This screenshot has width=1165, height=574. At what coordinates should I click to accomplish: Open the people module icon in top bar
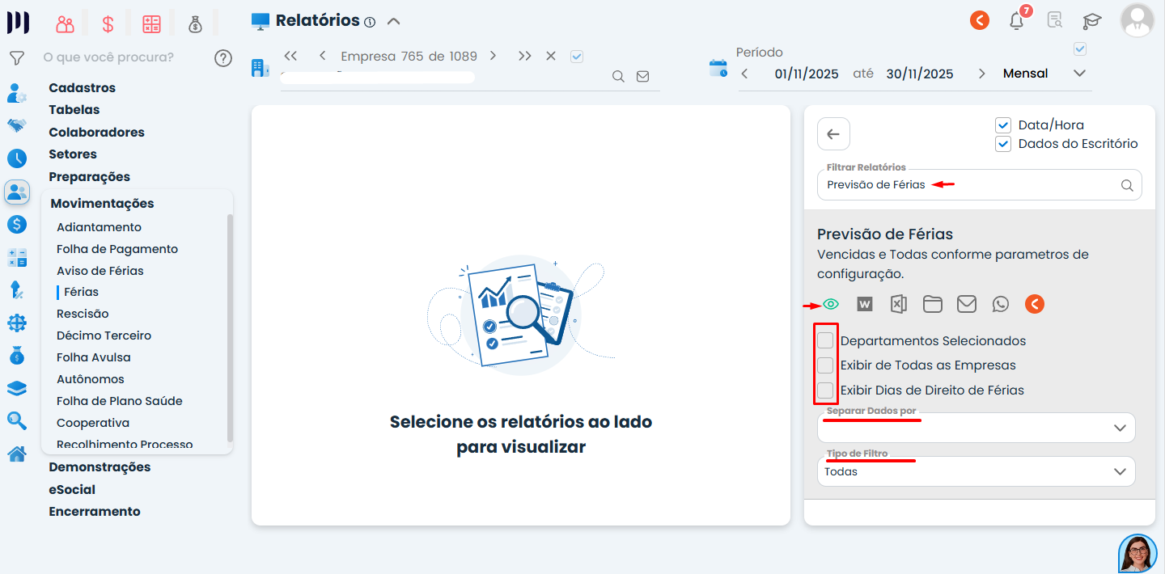(x=65, y=24)
